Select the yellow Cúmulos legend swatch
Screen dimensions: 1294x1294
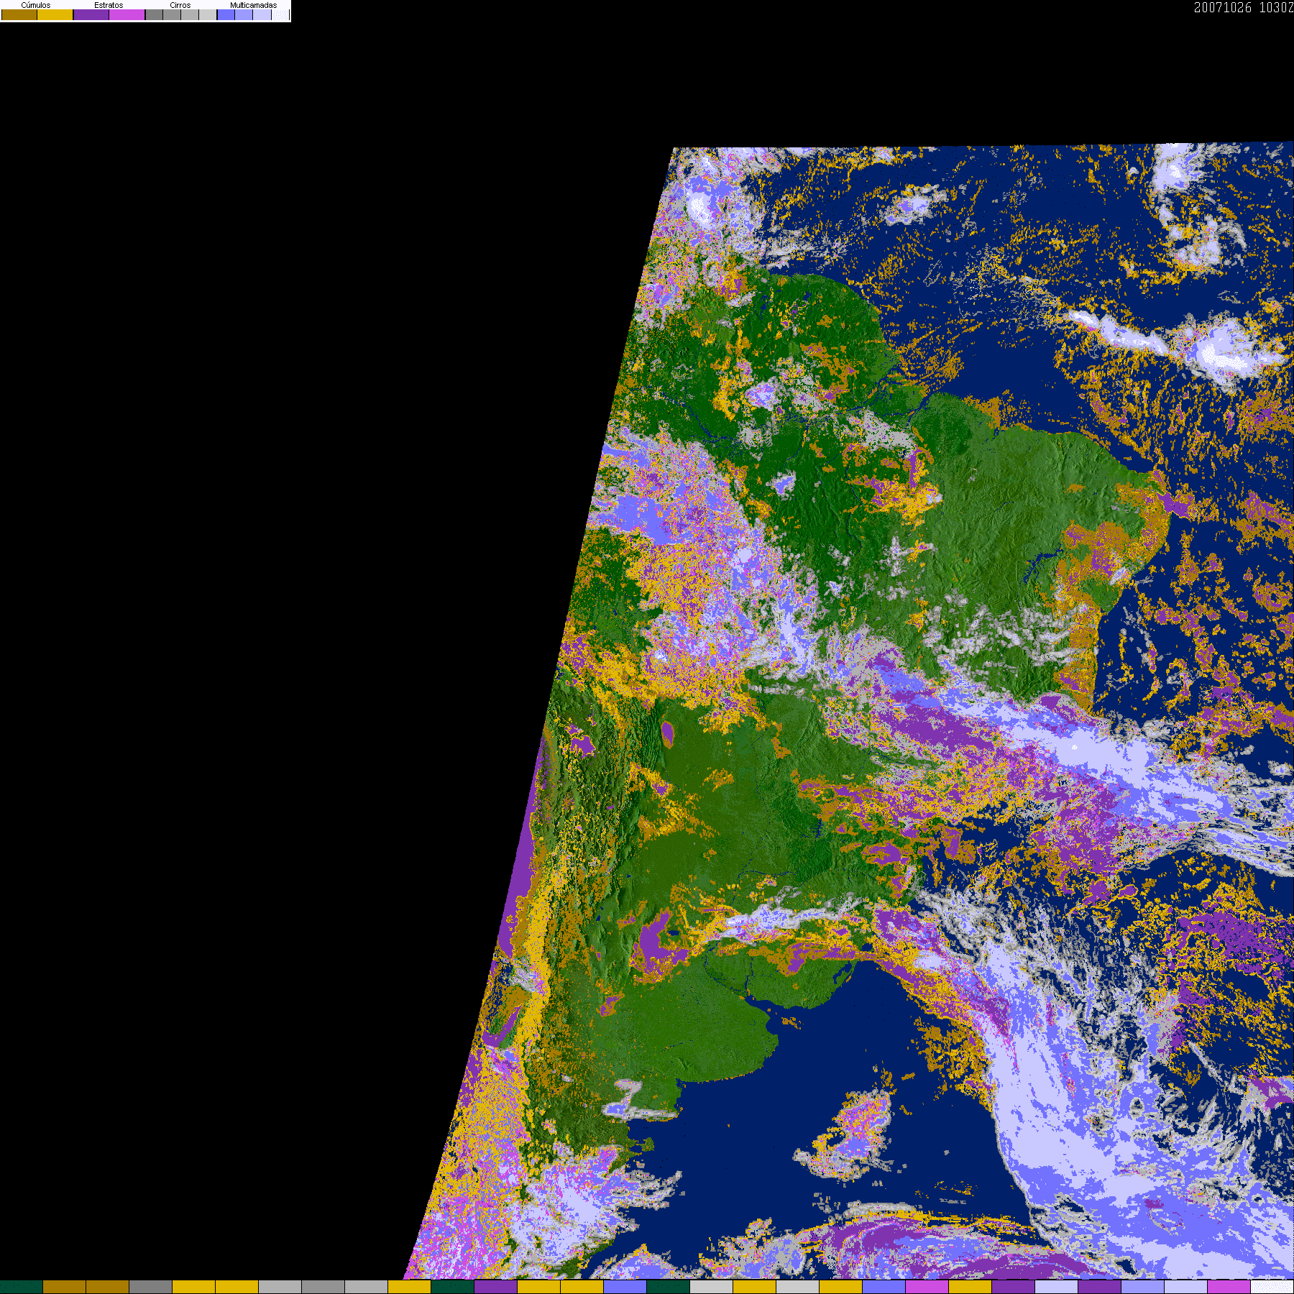click(x=55, y=14)
